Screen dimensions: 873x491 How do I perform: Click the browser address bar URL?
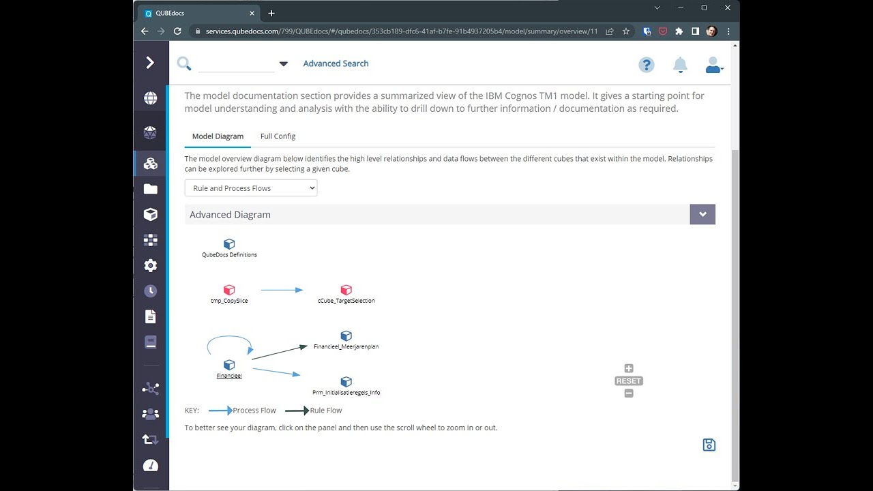click(402, 31)
